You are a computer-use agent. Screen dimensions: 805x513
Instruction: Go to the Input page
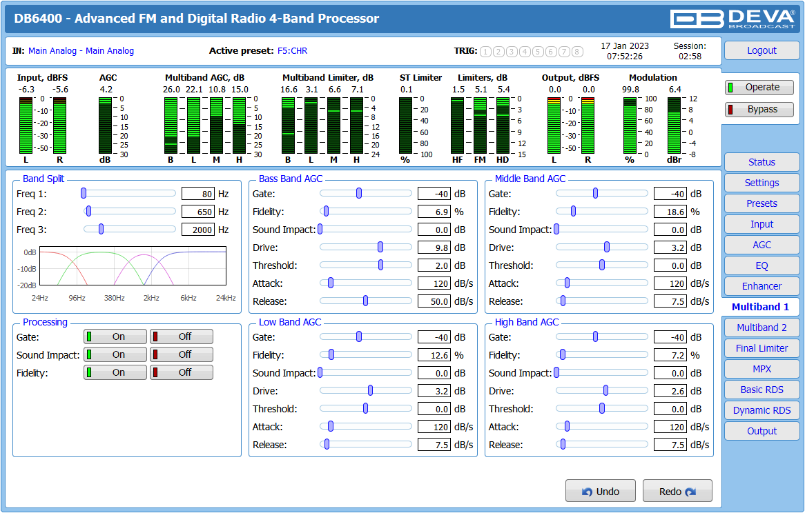pos(762,224)
